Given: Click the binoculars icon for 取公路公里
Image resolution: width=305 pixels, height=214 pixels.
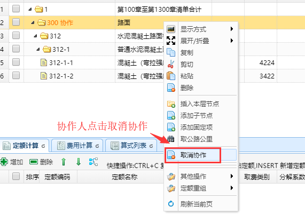Looking at the screenshot, I should (171, 139).
